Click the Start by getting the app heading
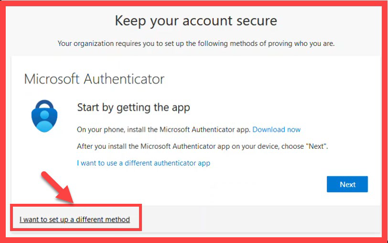 [134, 108]
